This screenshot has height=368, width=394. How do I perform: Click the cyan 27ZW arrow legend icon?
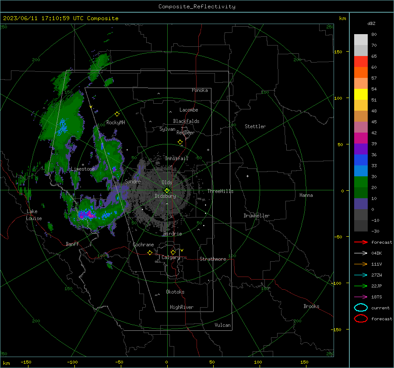point(361,275)
